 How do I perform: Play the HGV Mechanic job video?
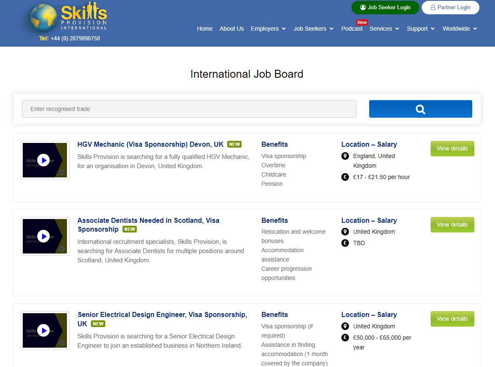tap(44, 160)
